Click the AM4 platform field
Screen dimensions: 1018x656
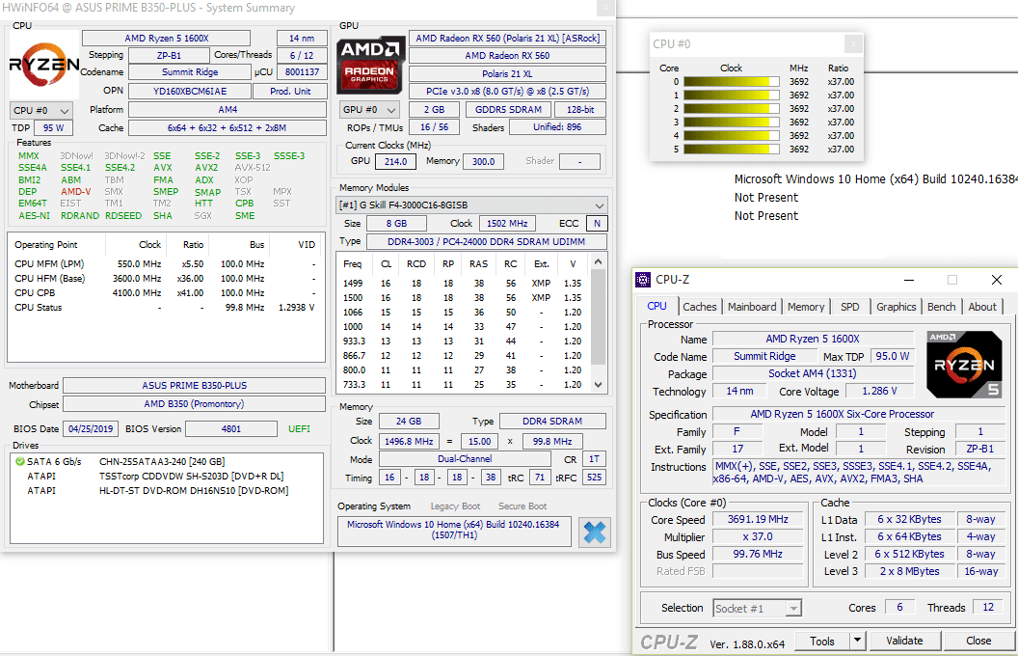228,110
